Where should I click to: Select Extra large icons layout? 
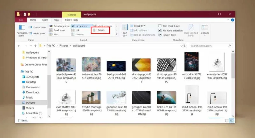(x=60, y=26)
